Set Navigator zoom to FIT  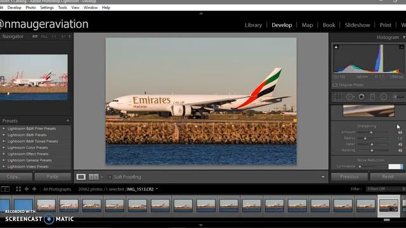pyautogui.click(x=35, y=37)
